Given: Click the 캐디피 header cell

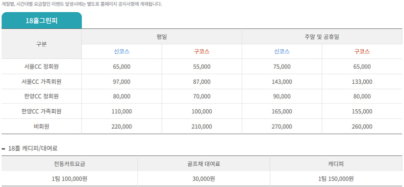Looking at the screenshot, I should (x=336, y=164).
